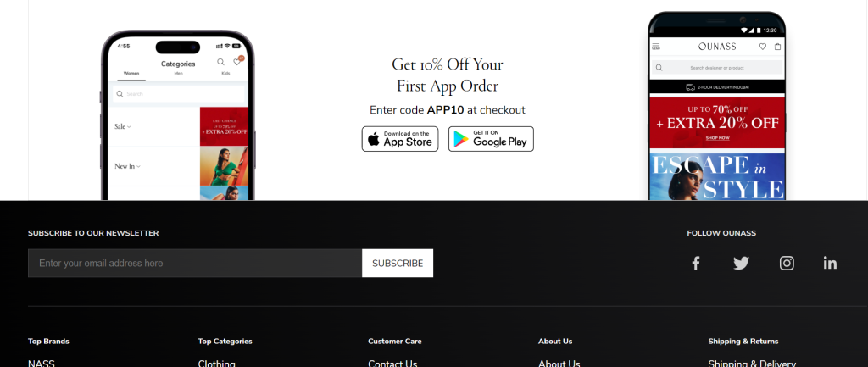
Task: Expand the New In category chevron
Action: pos(138,166)
